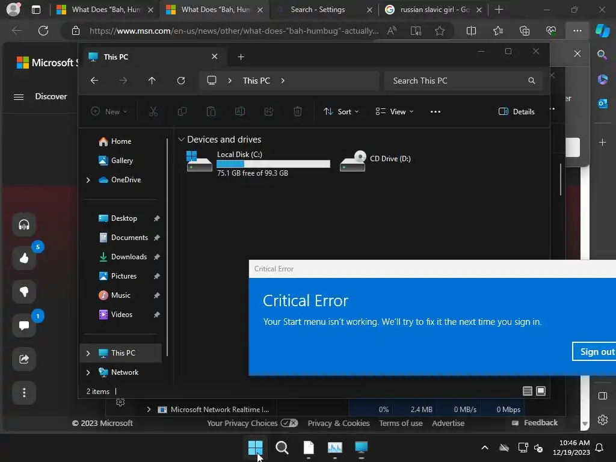Expand the This PC tree node
The width and height of the screenshot is (616, 462).
pyautogui.click(x=88, y=353)
